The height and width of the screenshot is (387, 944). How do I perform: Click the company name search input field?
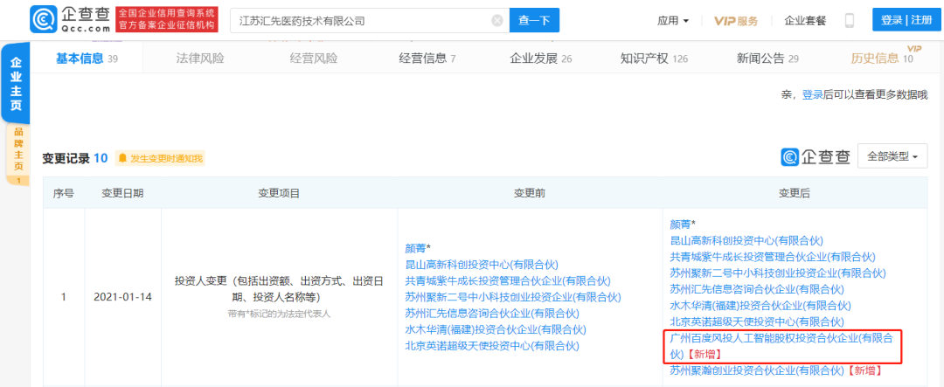[x=358, y=20]
